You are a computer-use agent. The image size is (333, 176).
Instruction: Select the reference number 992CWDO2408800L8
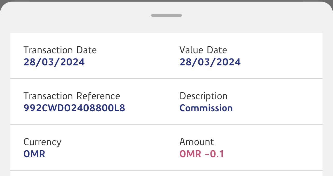coord(74,108)
